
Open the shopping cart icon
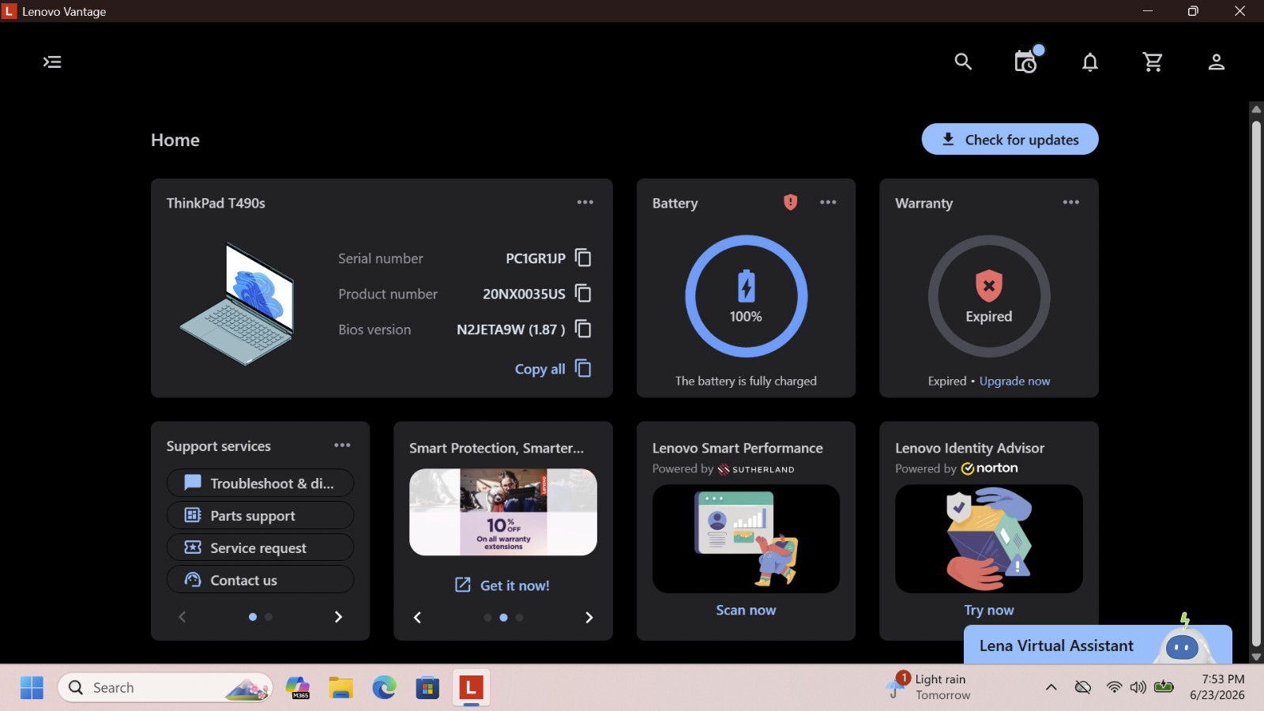[x=1153, y=62]
